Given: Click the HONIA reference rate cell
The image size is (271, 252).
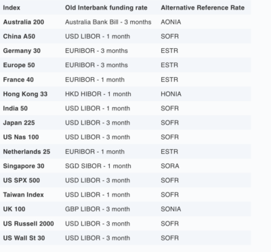Looking at the screenshot, I should point(171,94).
